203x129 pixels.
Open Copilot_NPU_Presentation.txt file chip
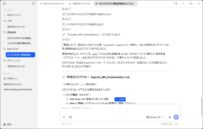83,35
